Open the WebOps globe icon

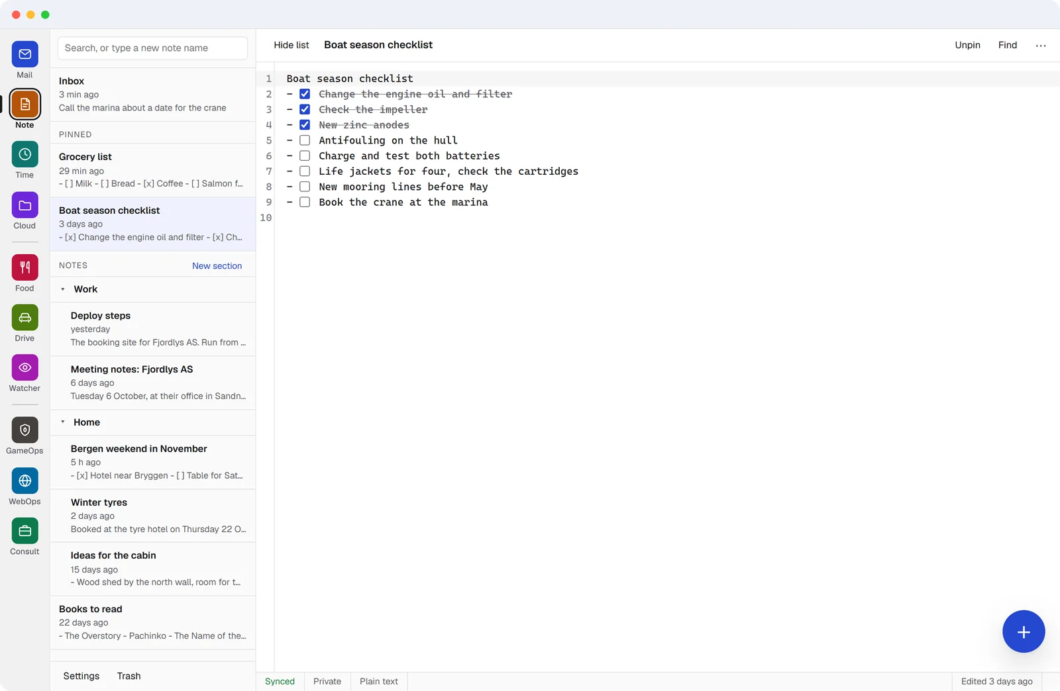pyautogui.click(x=25, y=481)
